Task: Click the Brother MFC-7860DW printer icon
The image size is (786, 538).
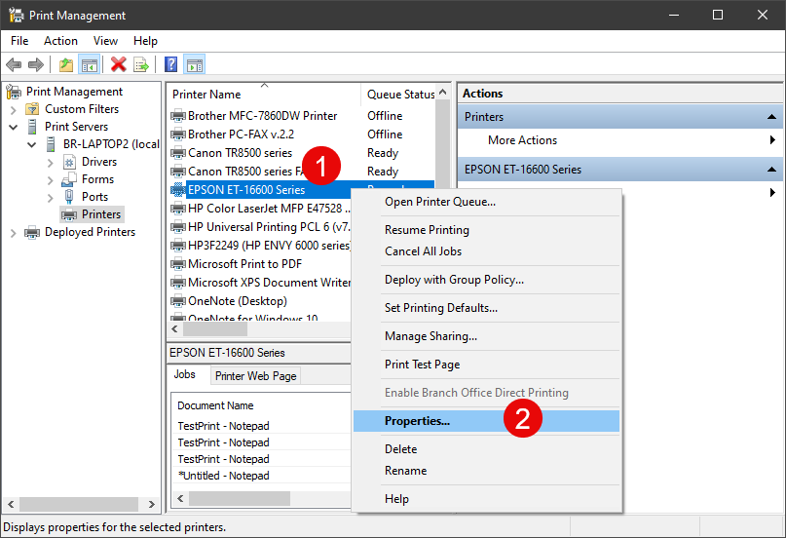Action: pyautogui.click(x=177, y=116)
